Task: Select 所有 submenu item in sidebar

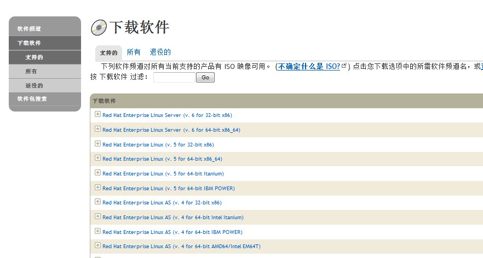Action: [45, 72]
